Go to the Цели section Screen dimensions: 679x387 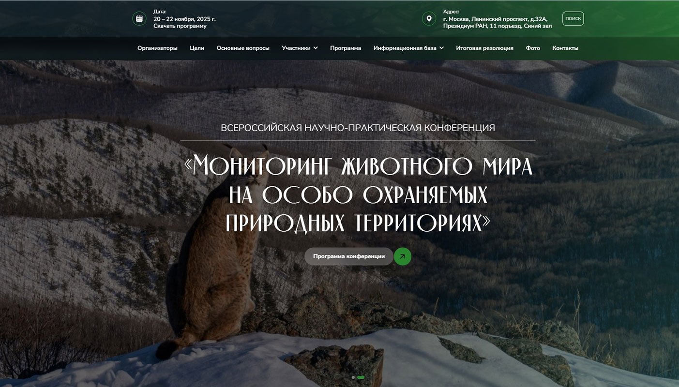197,48
